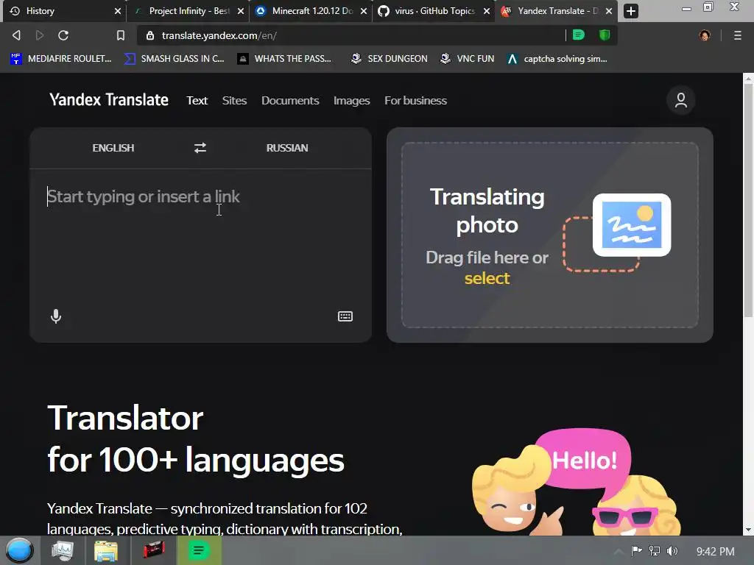Click the green chat extension icon
This screenshot has width=754, height=565.
coord(579,35)
